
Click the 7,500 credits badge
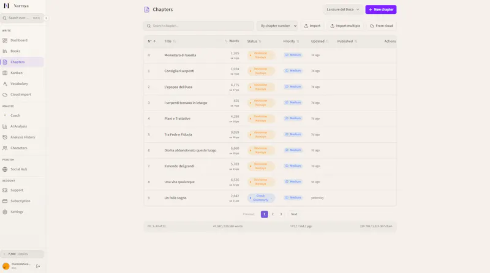[x=22, y=254]
